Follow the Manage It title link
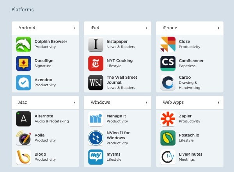Image resolution: width=234 pixels, height=172 pixels. click(x=116, y=116)
